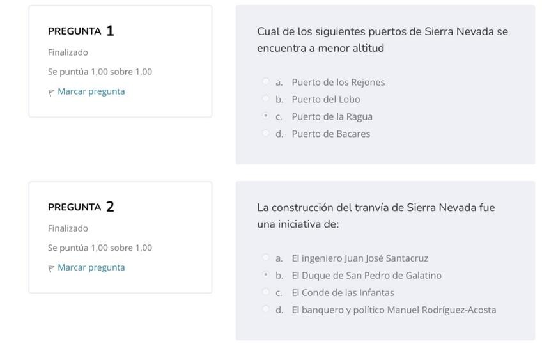
Task: Click the flag icon in Pregunta 1
Action: pyautogui.click(x=51, y=92)
